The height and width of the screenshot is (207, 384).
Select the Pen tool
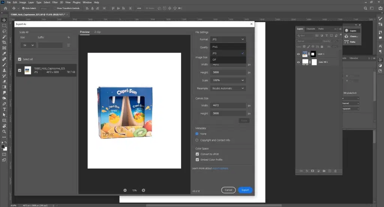tap(4, 104)
